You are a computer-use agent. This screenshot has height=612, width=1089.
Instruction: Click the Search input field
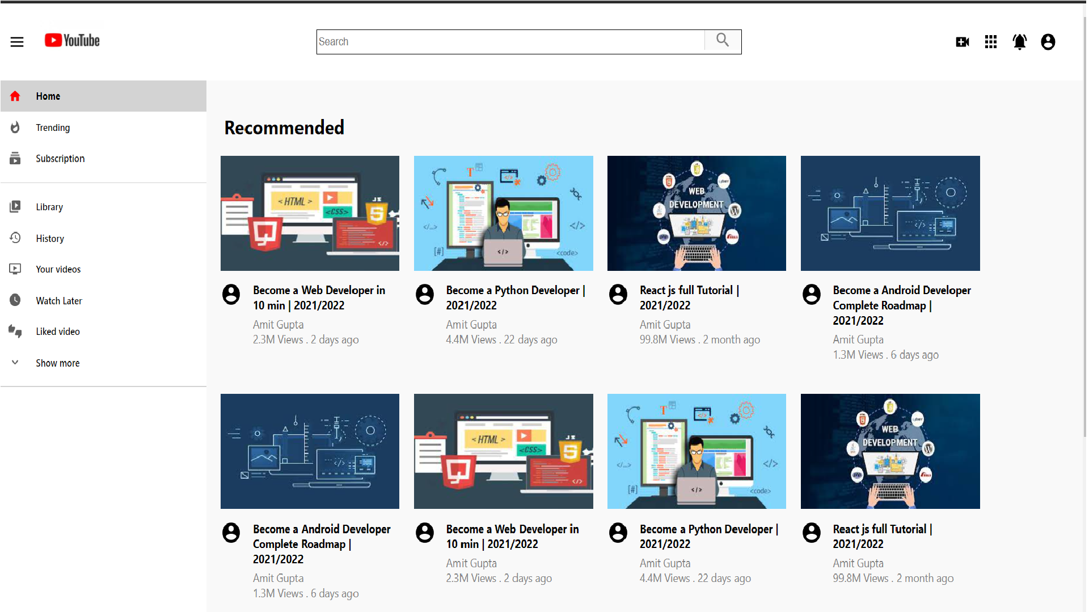[x=510, y=42]
